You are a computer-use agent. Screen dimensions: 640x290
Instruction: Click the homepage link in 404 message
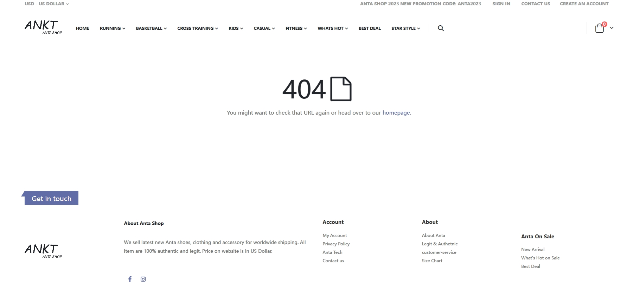click(x=396, y=113)
